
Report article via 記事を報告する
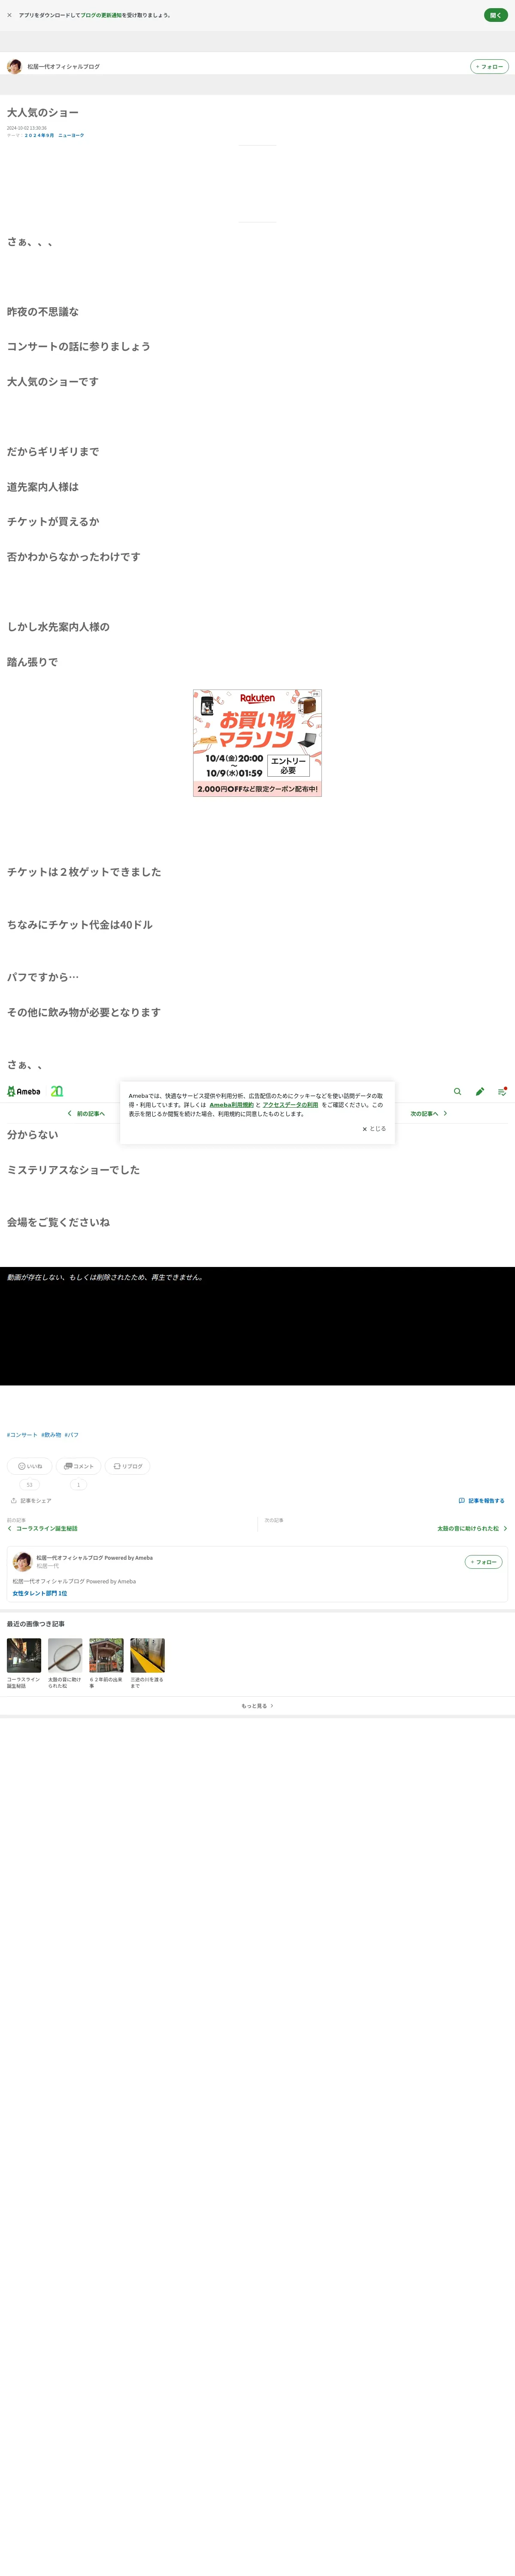pyautogui.click(x=481, y=1501)
